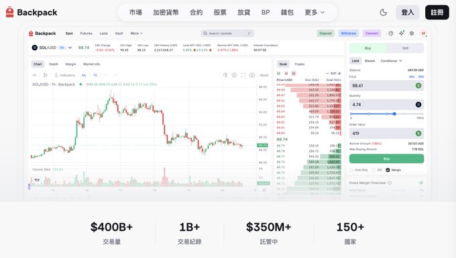
Task: Click the Withdraw button
Action: [x=349, y=33]
